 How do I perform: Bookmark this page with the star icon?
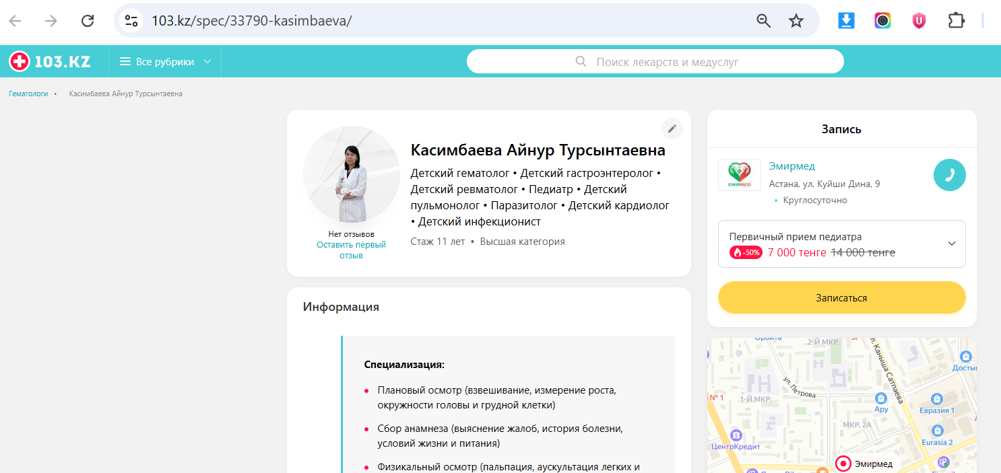pyautogui.click(x=796, y=21)
